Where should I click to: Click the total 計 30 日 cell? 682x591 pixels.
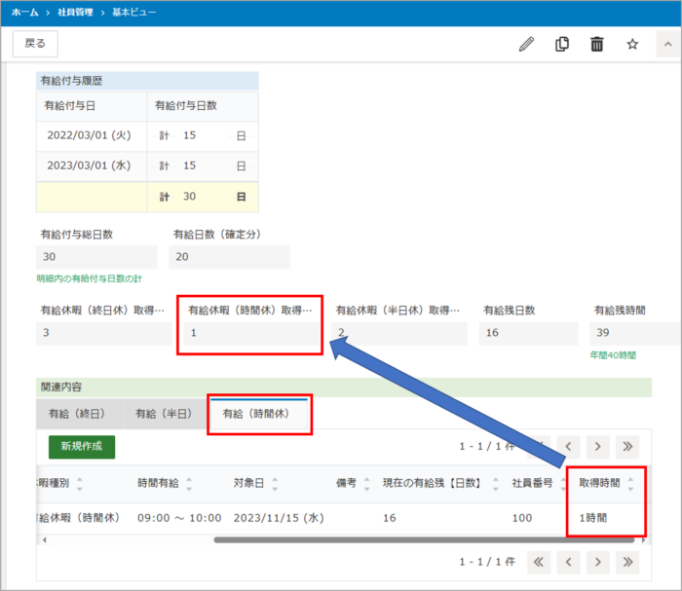click(203, 197)
